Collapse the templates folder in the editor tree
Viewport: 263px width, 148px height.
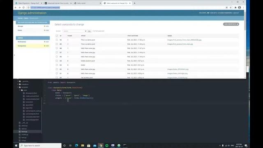[18, 87]
